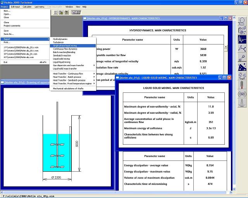Open the Hydrodynamics flow icon in right sidebar
The width and height of the screenshot is (248, 198).
[242, 21]
